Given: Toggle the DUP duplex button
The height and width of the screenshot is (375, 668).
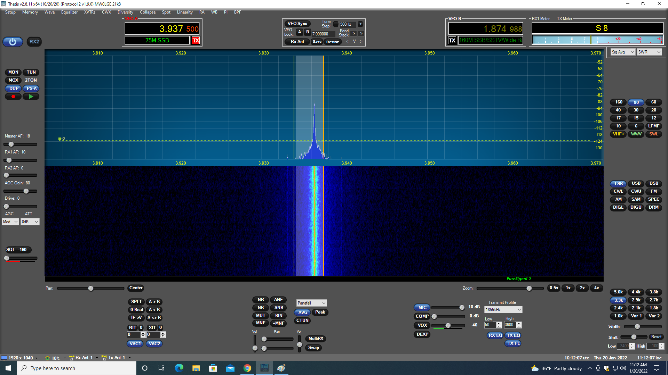Looking at the screenshot, I should point(13,89).
